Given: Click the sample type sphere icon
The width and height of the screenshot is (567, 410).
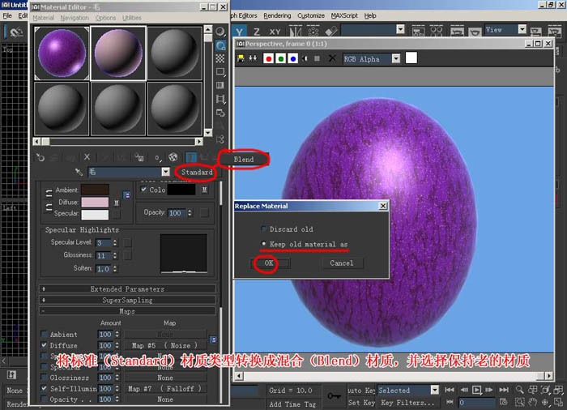Looking at the screenshot, I should coord(220,32).
